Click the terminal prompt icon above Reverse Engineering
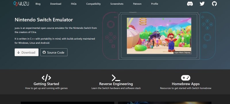 [116, 78]
